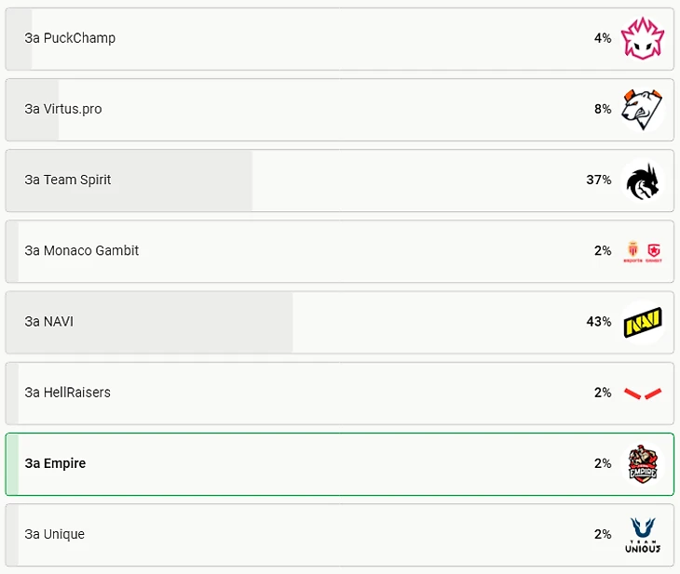The image size is (680, 574).
Task: Click the yellow NAVI logo
Action: click(x=642, y=322)
